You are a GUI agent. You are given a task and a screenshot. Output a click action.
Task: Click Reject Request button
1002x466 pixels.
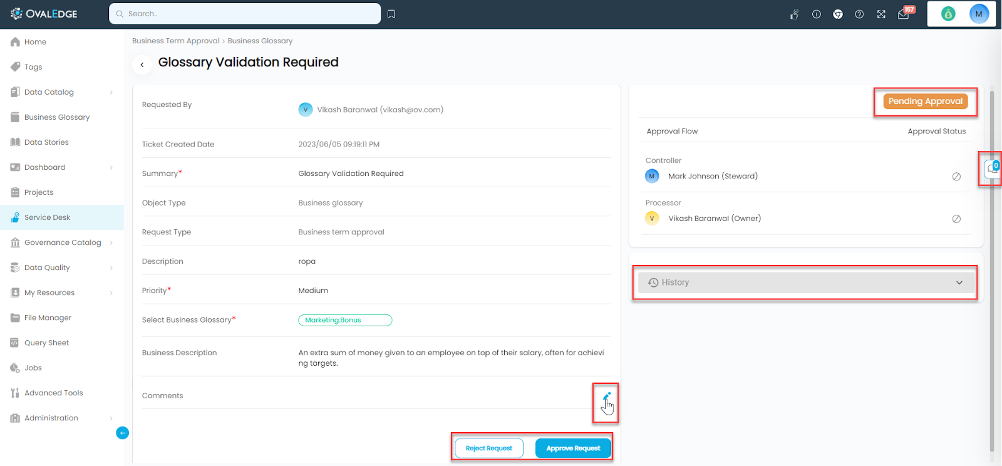[x=489, y=448]
